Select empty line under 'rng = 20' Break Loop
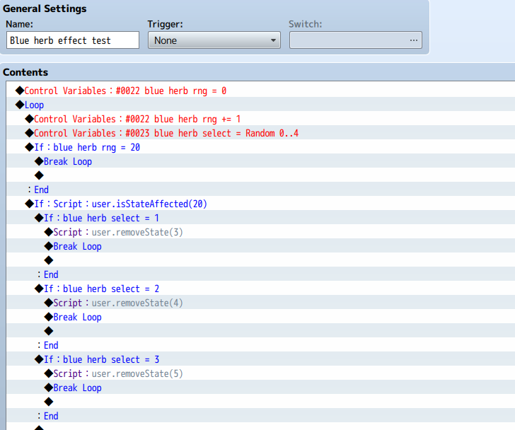The width and height of the screenshot is (515, 430). coord(261,175)
